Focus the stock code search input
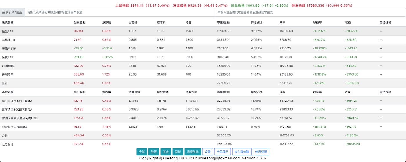This screenshot has height=162, width=406. coord(120,12)
